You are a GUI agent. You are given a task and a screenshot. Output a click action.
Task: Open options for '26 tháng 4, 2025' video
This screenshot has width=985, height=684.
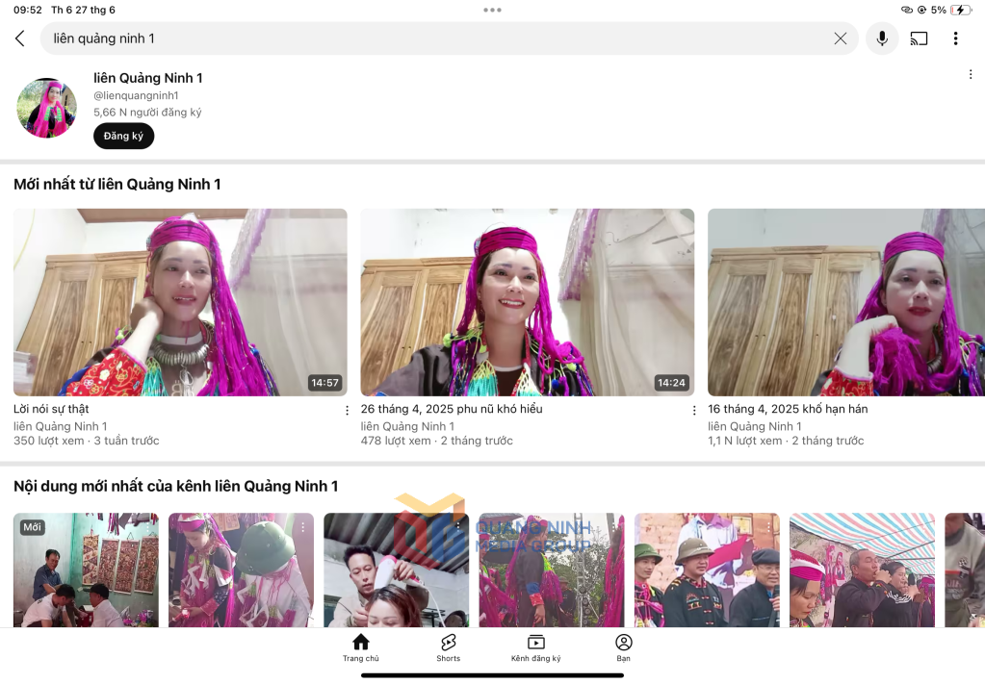click(693, 411)
